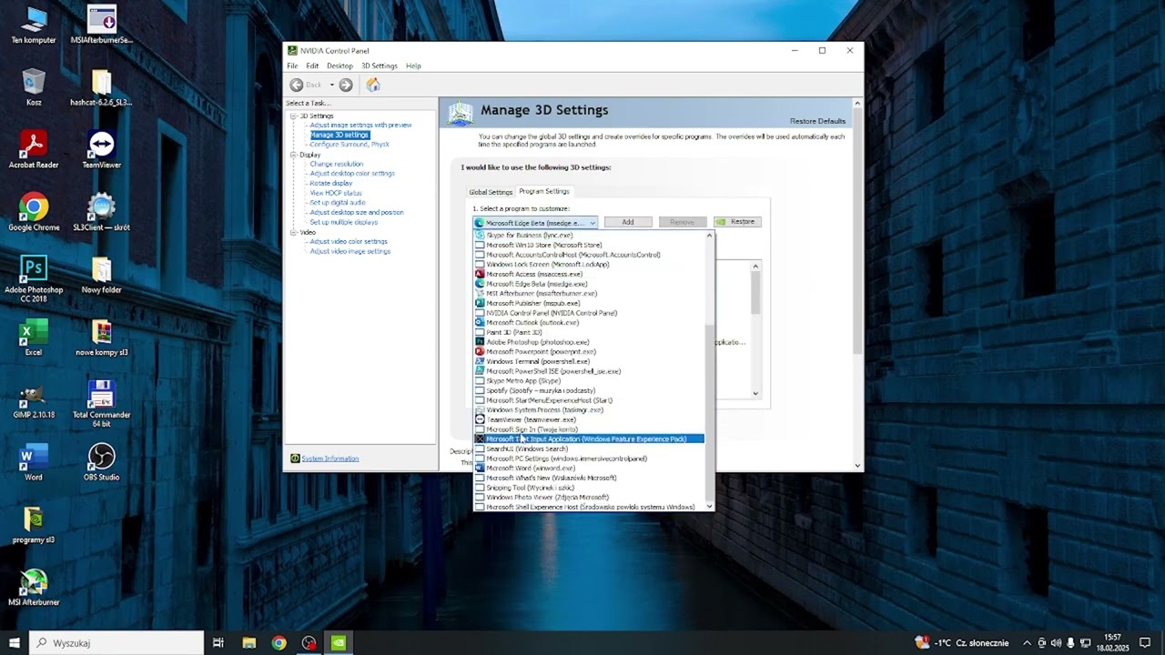Viewport: 1165px width, 655px height.
Task: Select Manage 3D settings in tree
Action: (x=339, y=135)
